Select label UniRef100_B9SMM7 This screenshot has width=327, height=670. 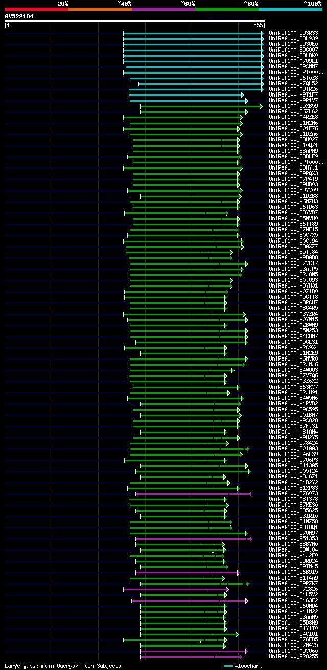(x=293, y=67)
